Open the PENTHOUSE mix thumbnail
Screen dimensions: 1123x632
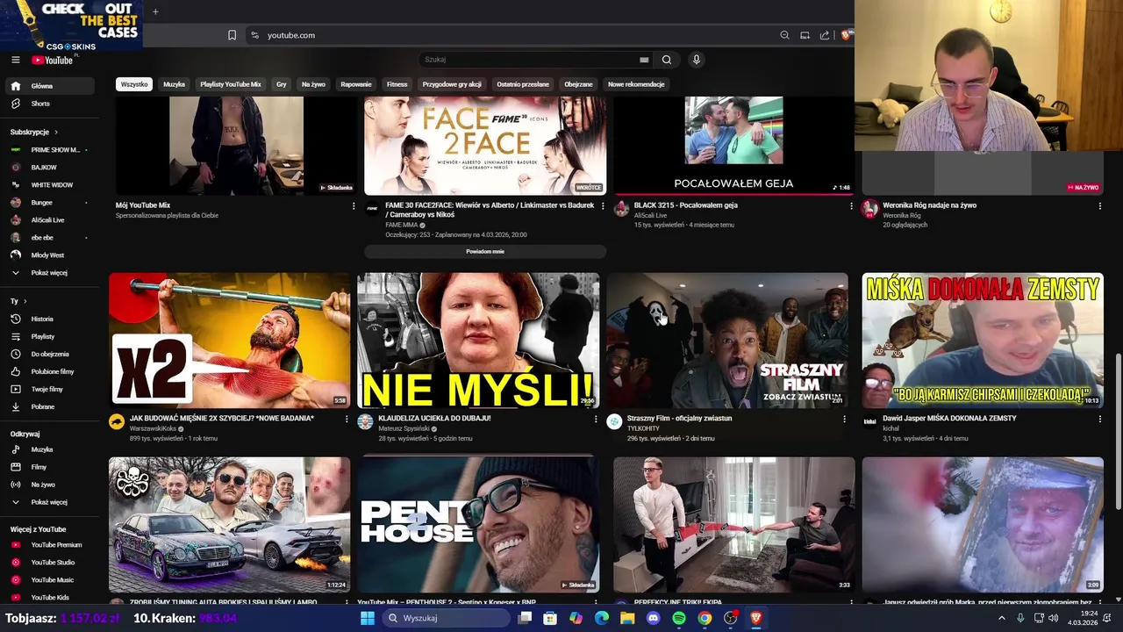[478, 525]
